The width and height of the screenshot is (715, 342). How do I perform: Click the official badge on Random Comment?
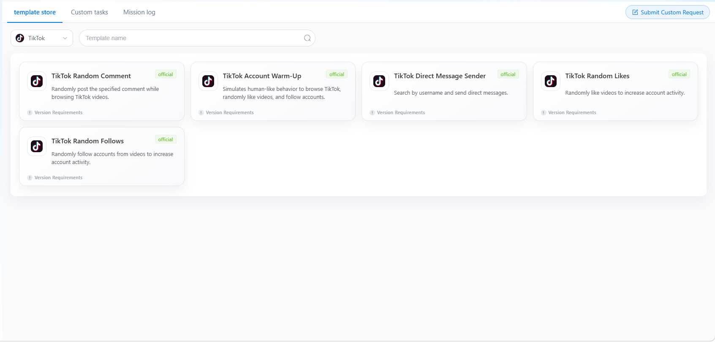166,74
